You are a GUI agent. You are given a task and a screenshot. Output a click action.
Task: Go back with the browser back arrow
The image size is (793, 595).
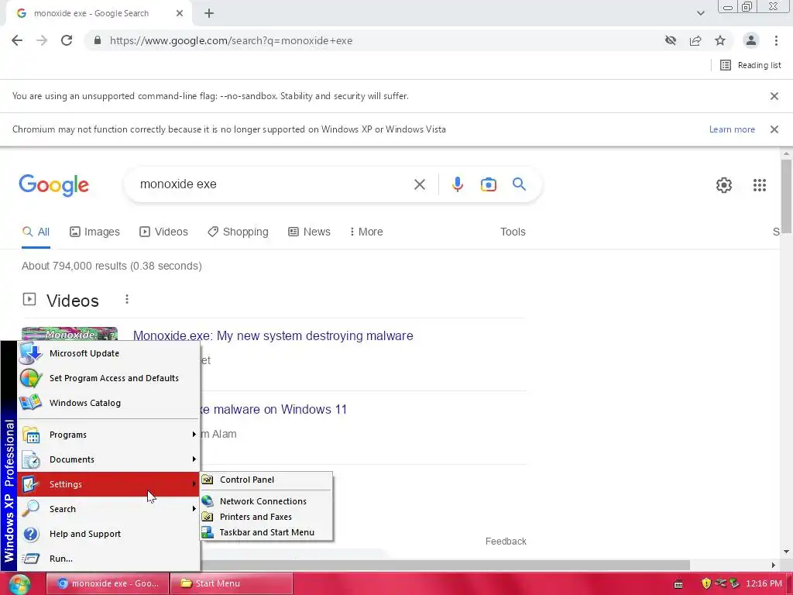(x=17, y=40)
